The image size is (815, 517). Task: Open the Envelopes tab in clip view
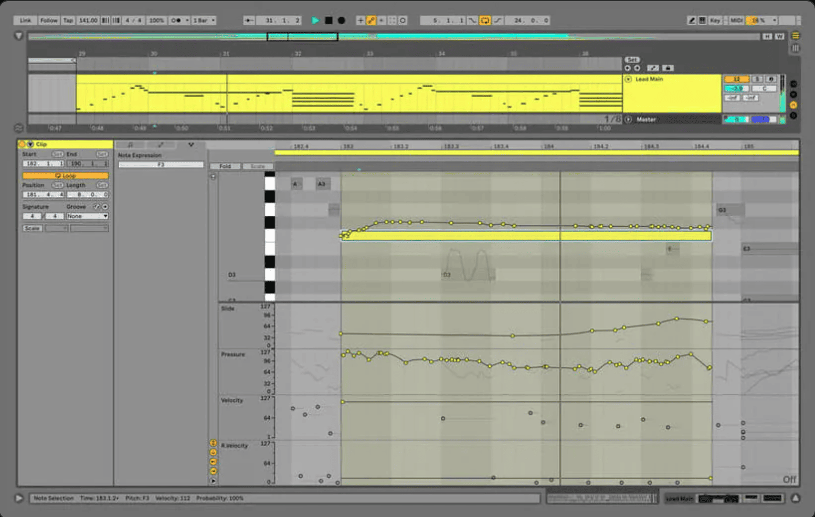[x=161, y=144]
